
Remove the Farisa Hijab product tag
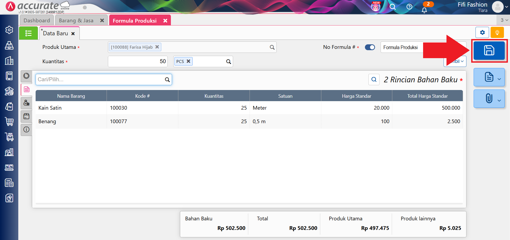click(157, 47)
